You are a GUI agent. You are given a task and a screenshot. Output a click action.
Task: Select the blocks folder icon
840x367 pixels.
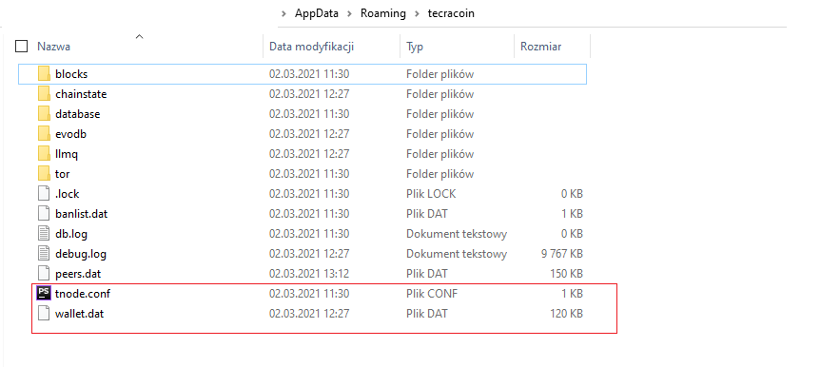pyautogui.click(x=44, y=74)
